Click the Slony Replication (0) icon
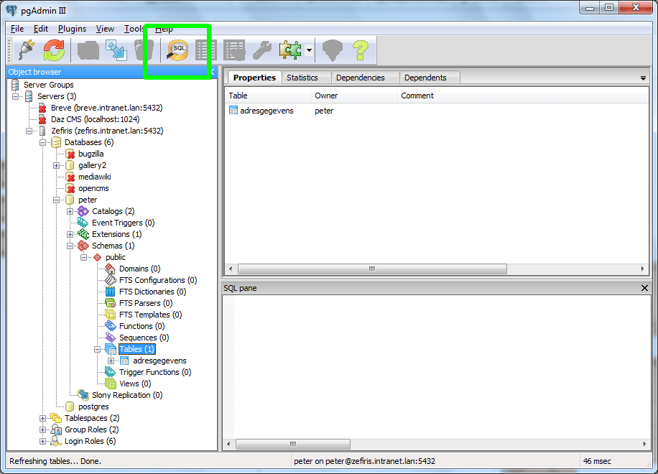This screenshot has width=658, height=474. pos(83,395)
